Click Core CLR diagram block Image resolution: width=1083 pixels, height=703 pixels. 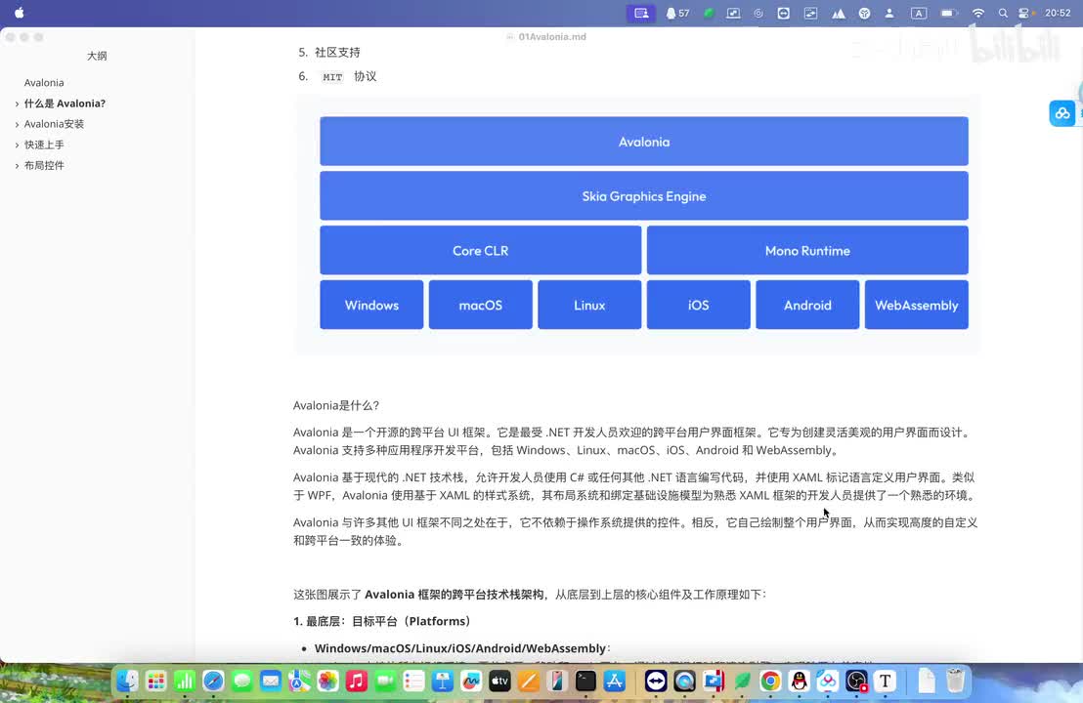481,250
